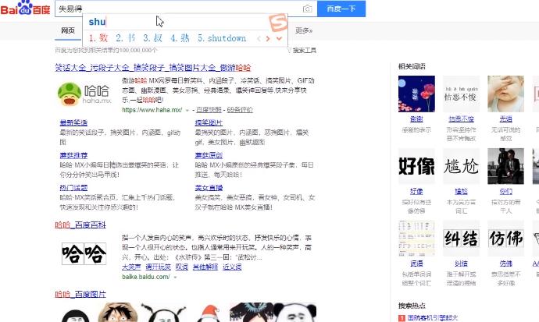Select IME candidate 4 熟
The height and width of the screenshot is (322, 539).
click(x=180, y=38)
